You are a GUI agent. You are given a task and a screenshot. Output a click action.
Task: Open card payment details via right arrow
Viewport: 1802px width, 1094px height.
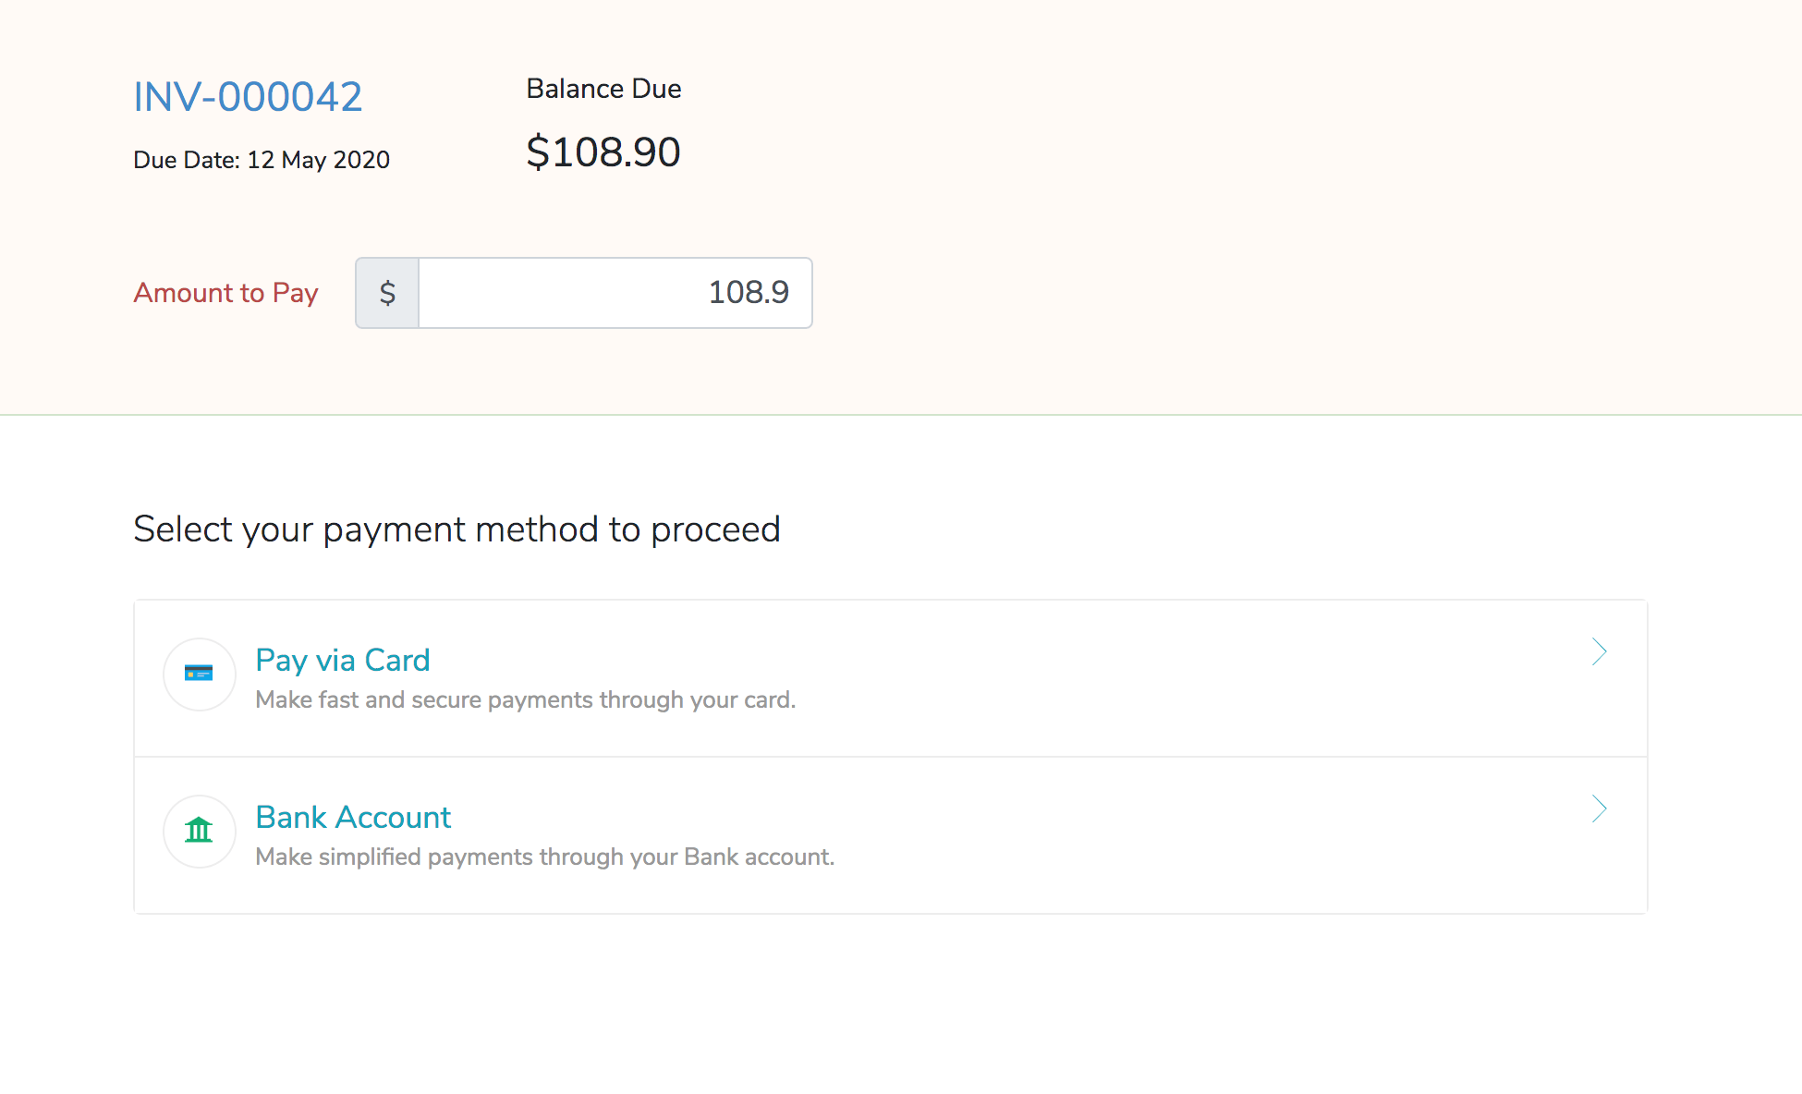(x=1600, y=652)
